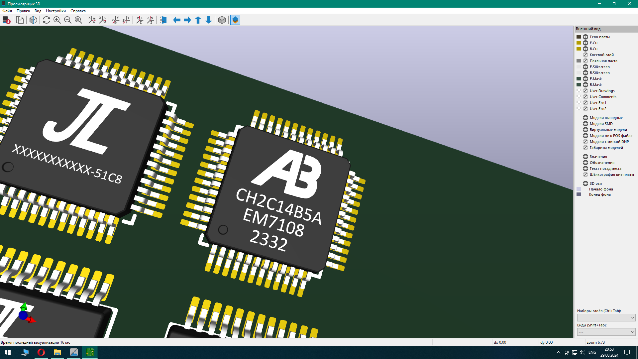638x359 pixels.
Task: Hide the F.Silkscreen layer
Action: coord(585,67)
